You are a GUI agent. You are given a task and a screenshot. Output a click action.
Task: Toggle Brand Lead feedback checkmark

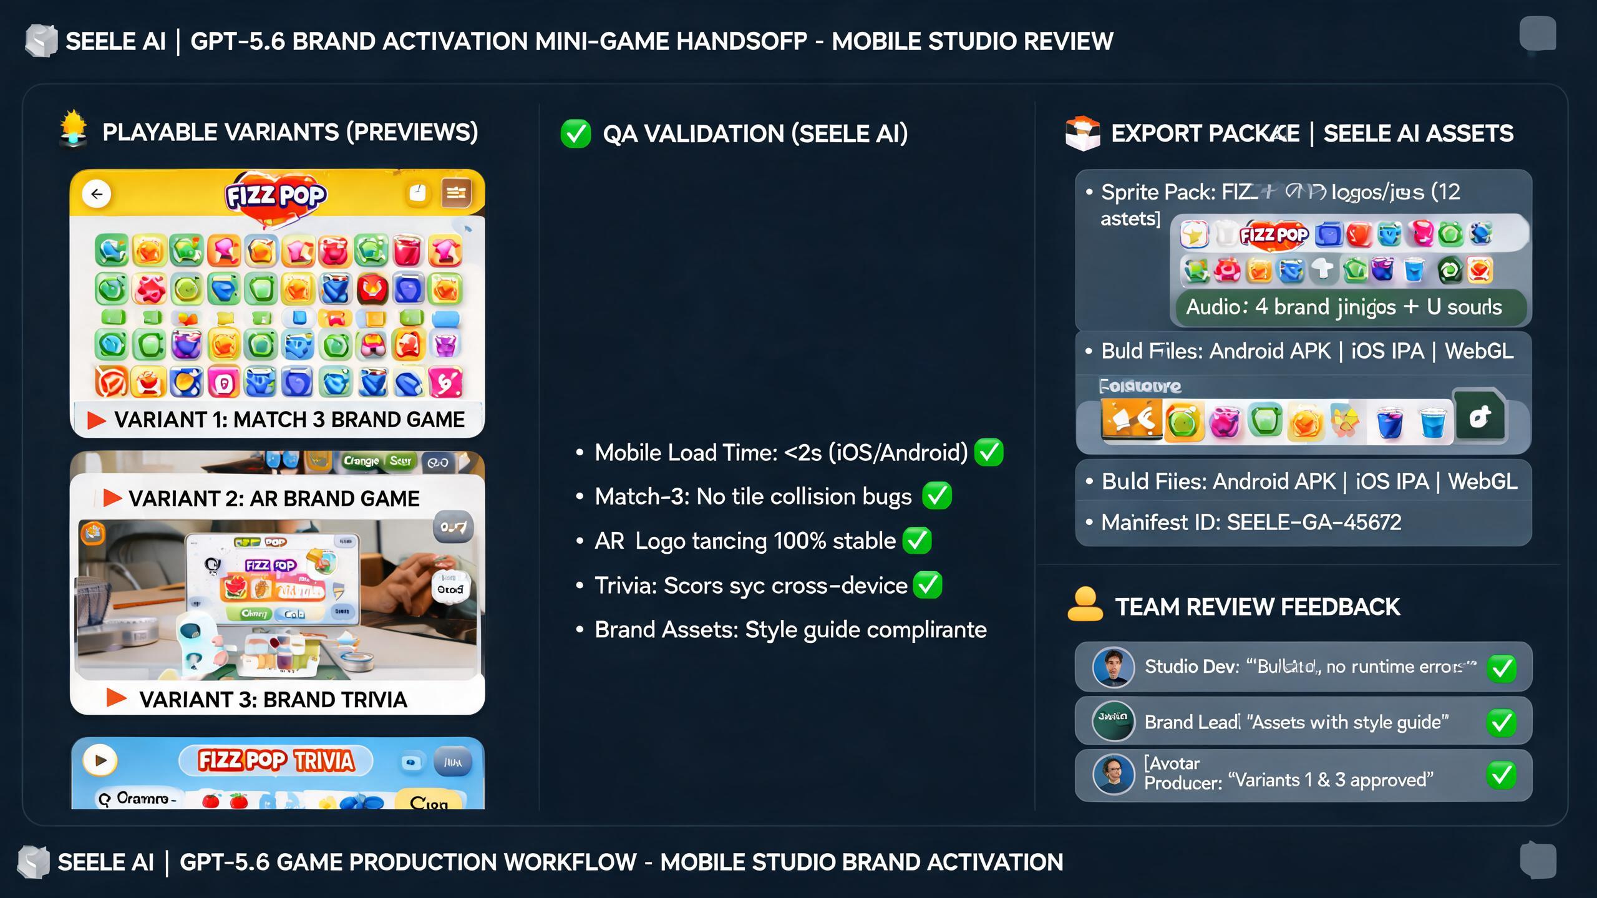(1502, 722)
